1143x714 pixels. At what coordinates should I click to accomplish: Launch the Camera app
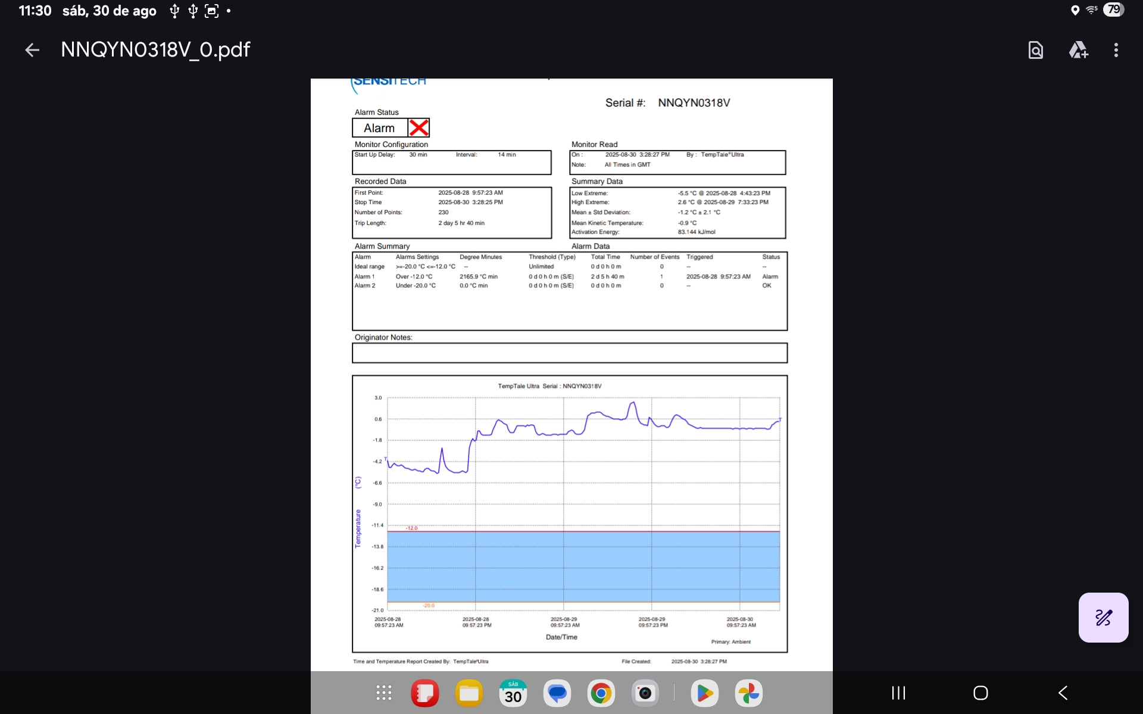click(x=645, y=693)
